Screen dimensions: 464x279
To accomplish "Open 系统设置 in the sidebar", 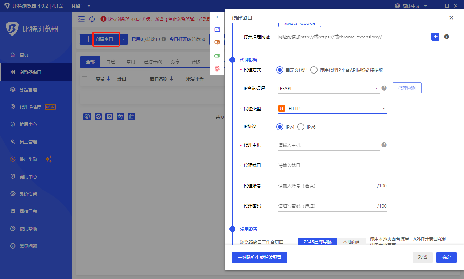I will tap(36, 194).
